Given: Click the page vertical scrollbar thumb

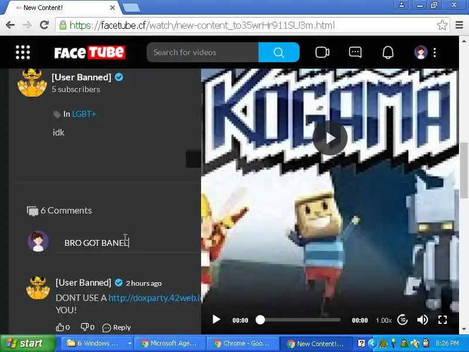Looking at the screenshot, I should click(x=464, y=171).
